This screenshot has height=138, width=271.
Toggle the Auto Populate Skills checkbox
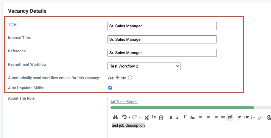pyautogui.click(x=110, y=87)
